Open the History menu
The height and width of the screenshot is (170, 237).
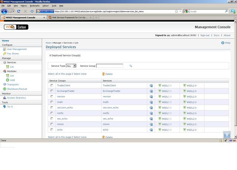pyautogui.click(x=24, y=6)
